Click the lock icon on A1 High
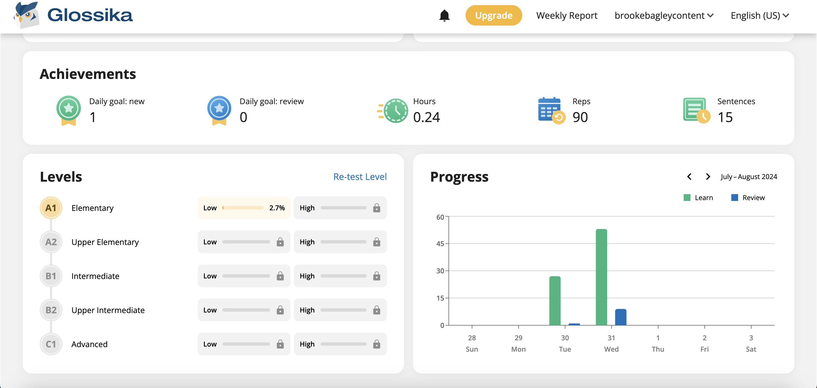817x388 pixels. click(x=376, y=208)
